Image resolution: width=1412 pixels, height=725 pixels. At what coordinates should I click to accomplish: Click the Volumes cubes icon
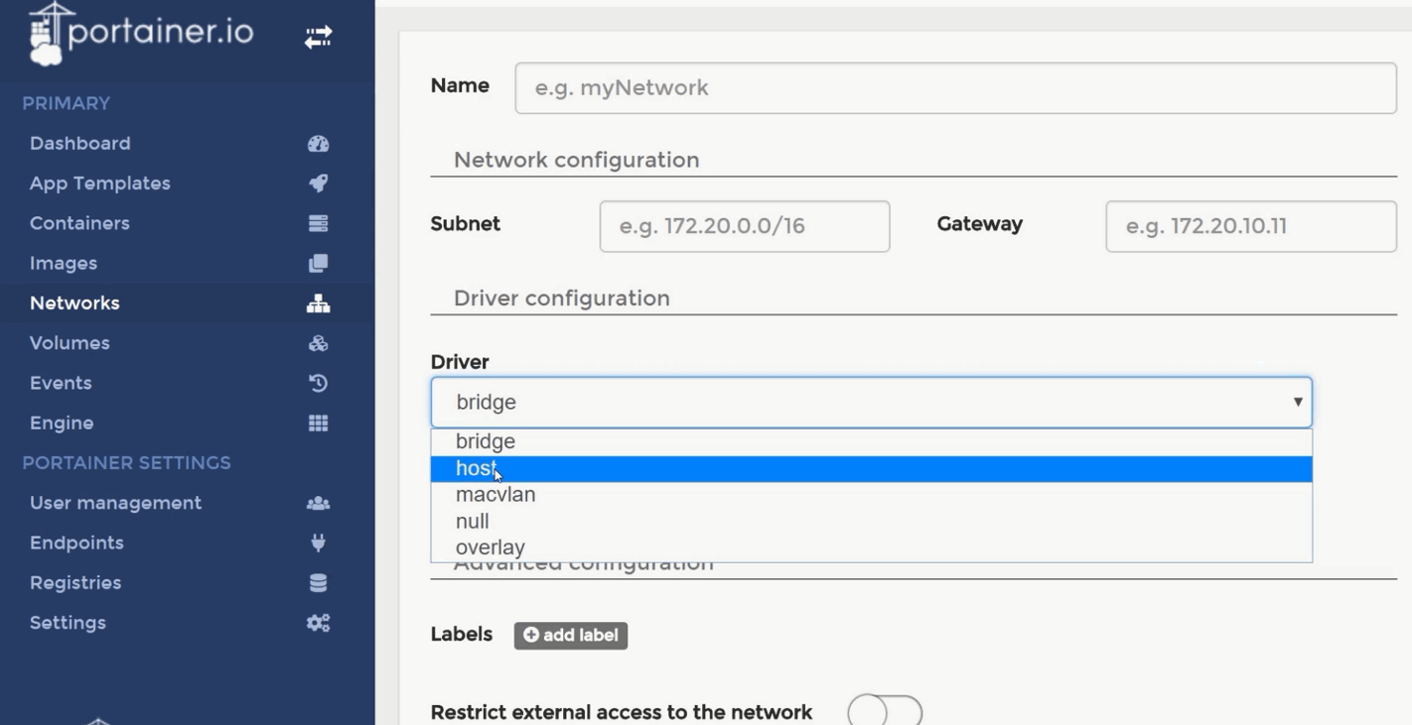coord(318,343)
